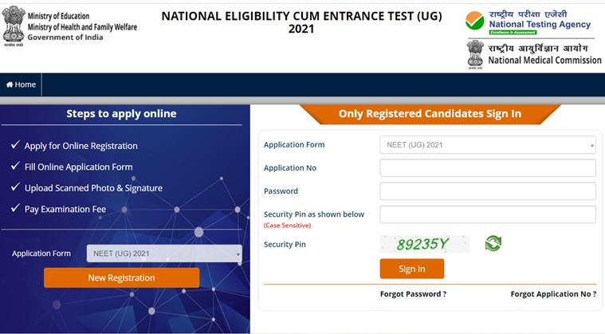Click checkmark beside Fill Online Application Form
Image resolution: width=605 pixels, height=334 pixels.
click(15, 167)
